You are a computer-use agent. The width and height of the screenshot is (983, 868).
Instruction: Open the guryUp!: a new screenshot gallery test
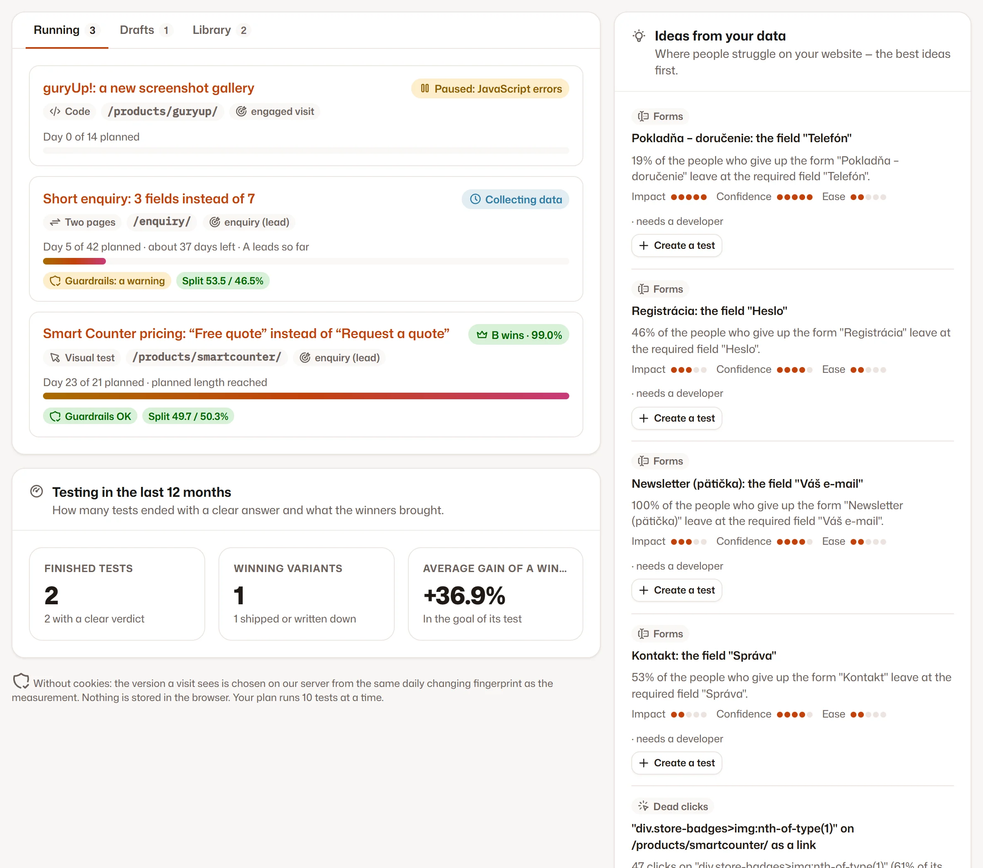tap(149, 88)
